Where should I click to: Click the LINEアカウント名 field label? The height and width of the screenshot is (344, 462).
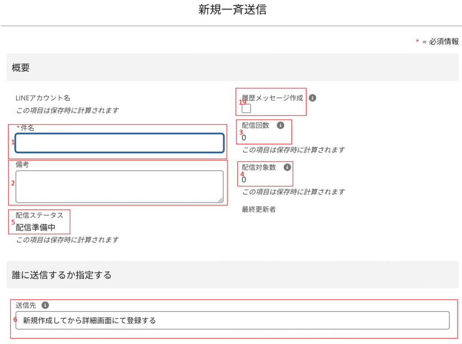tap(43, 98)
